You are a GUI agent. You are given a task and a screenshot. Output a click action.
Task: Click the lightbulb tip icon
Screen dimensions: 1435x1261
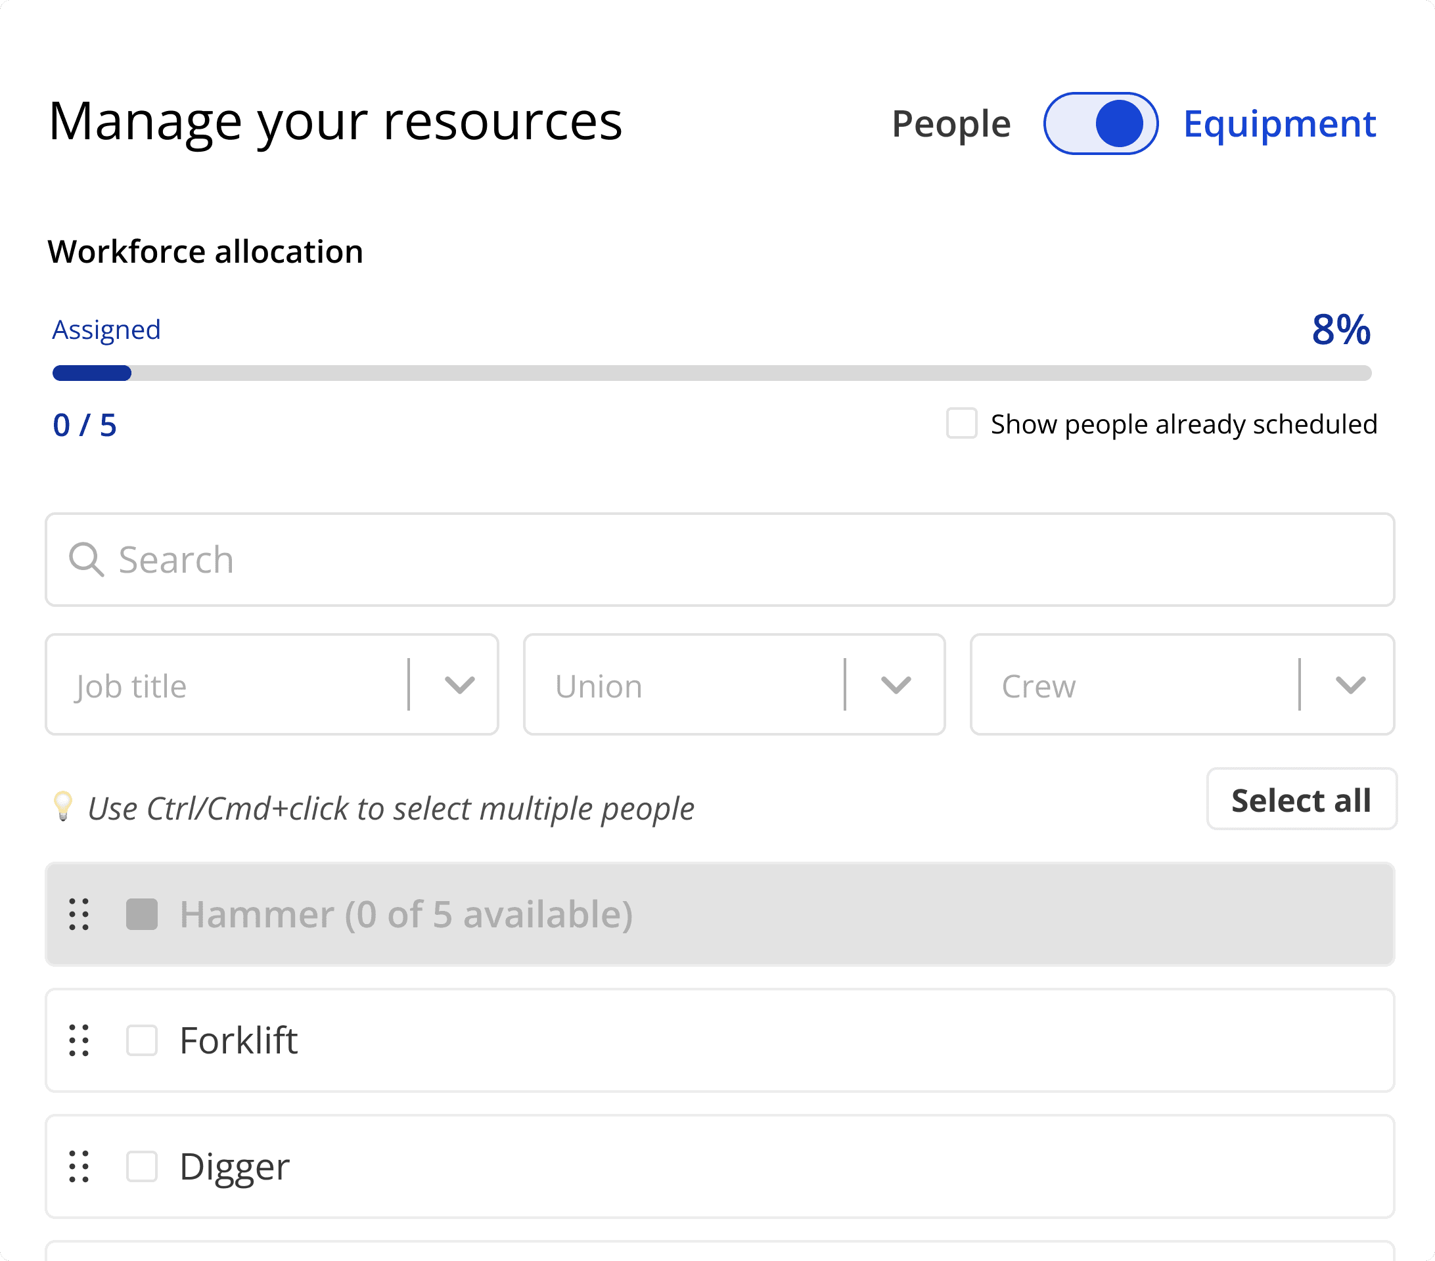tap(63, 807)
